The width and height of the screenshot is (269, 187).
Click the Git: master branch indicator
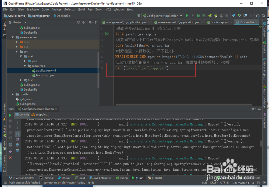point(240,183)
